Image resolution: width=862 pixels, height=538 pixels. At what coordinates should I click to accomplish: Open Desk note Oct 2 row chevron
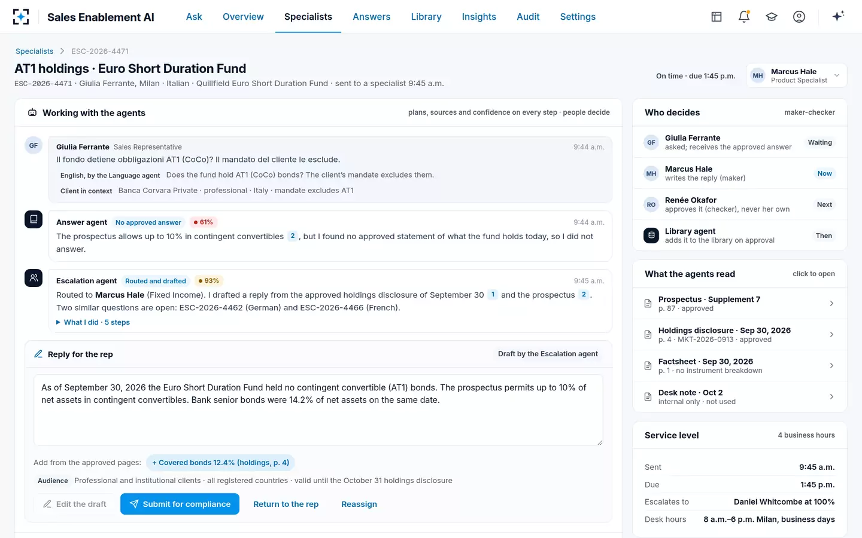(x=831, y=397)
